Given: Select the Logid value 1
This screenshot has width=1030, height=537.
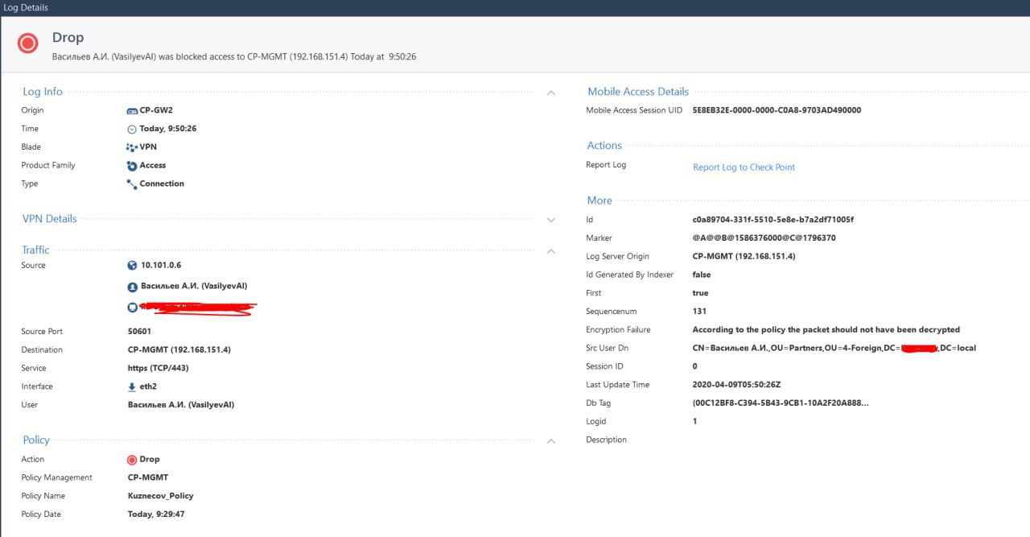Looking at the screenshot, I should 695,422.
